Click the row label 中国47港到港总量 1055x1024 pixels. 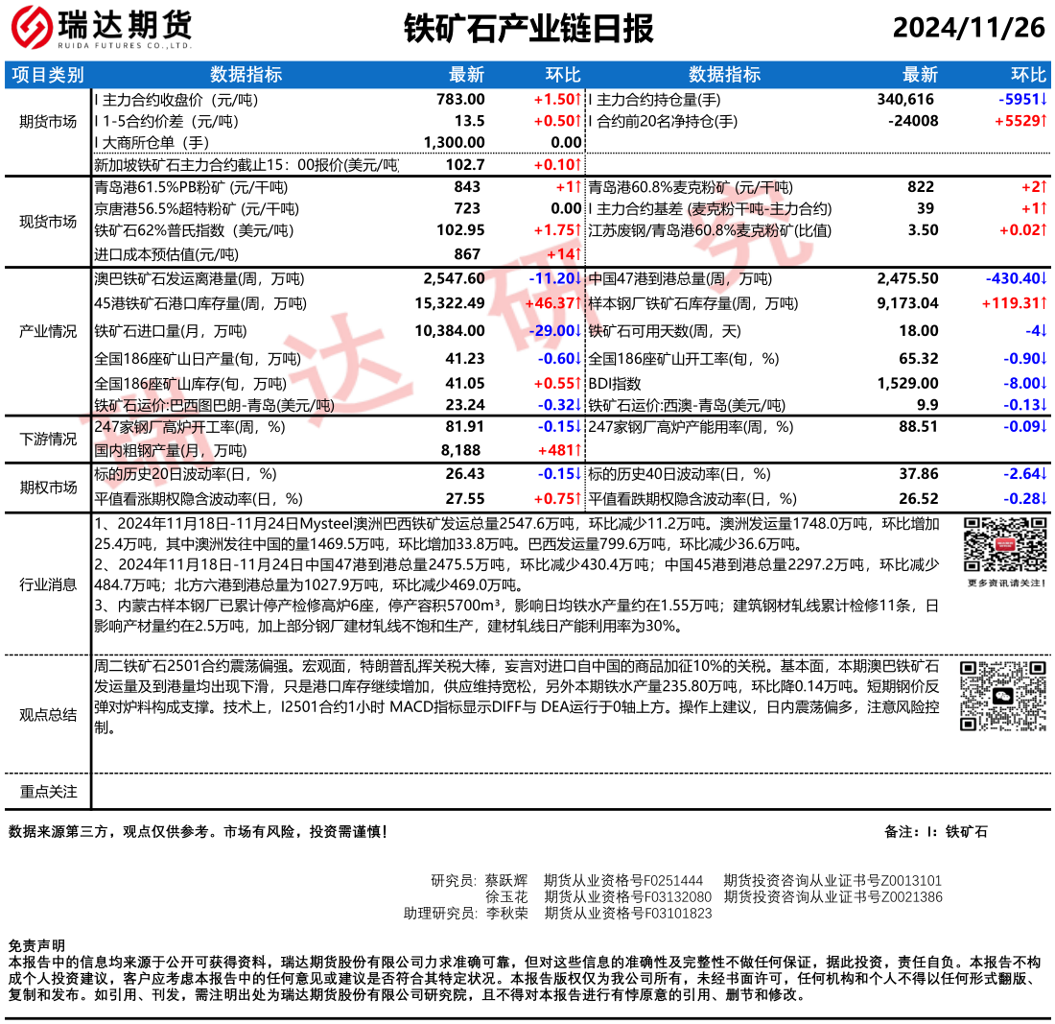(x=680, y=279)
